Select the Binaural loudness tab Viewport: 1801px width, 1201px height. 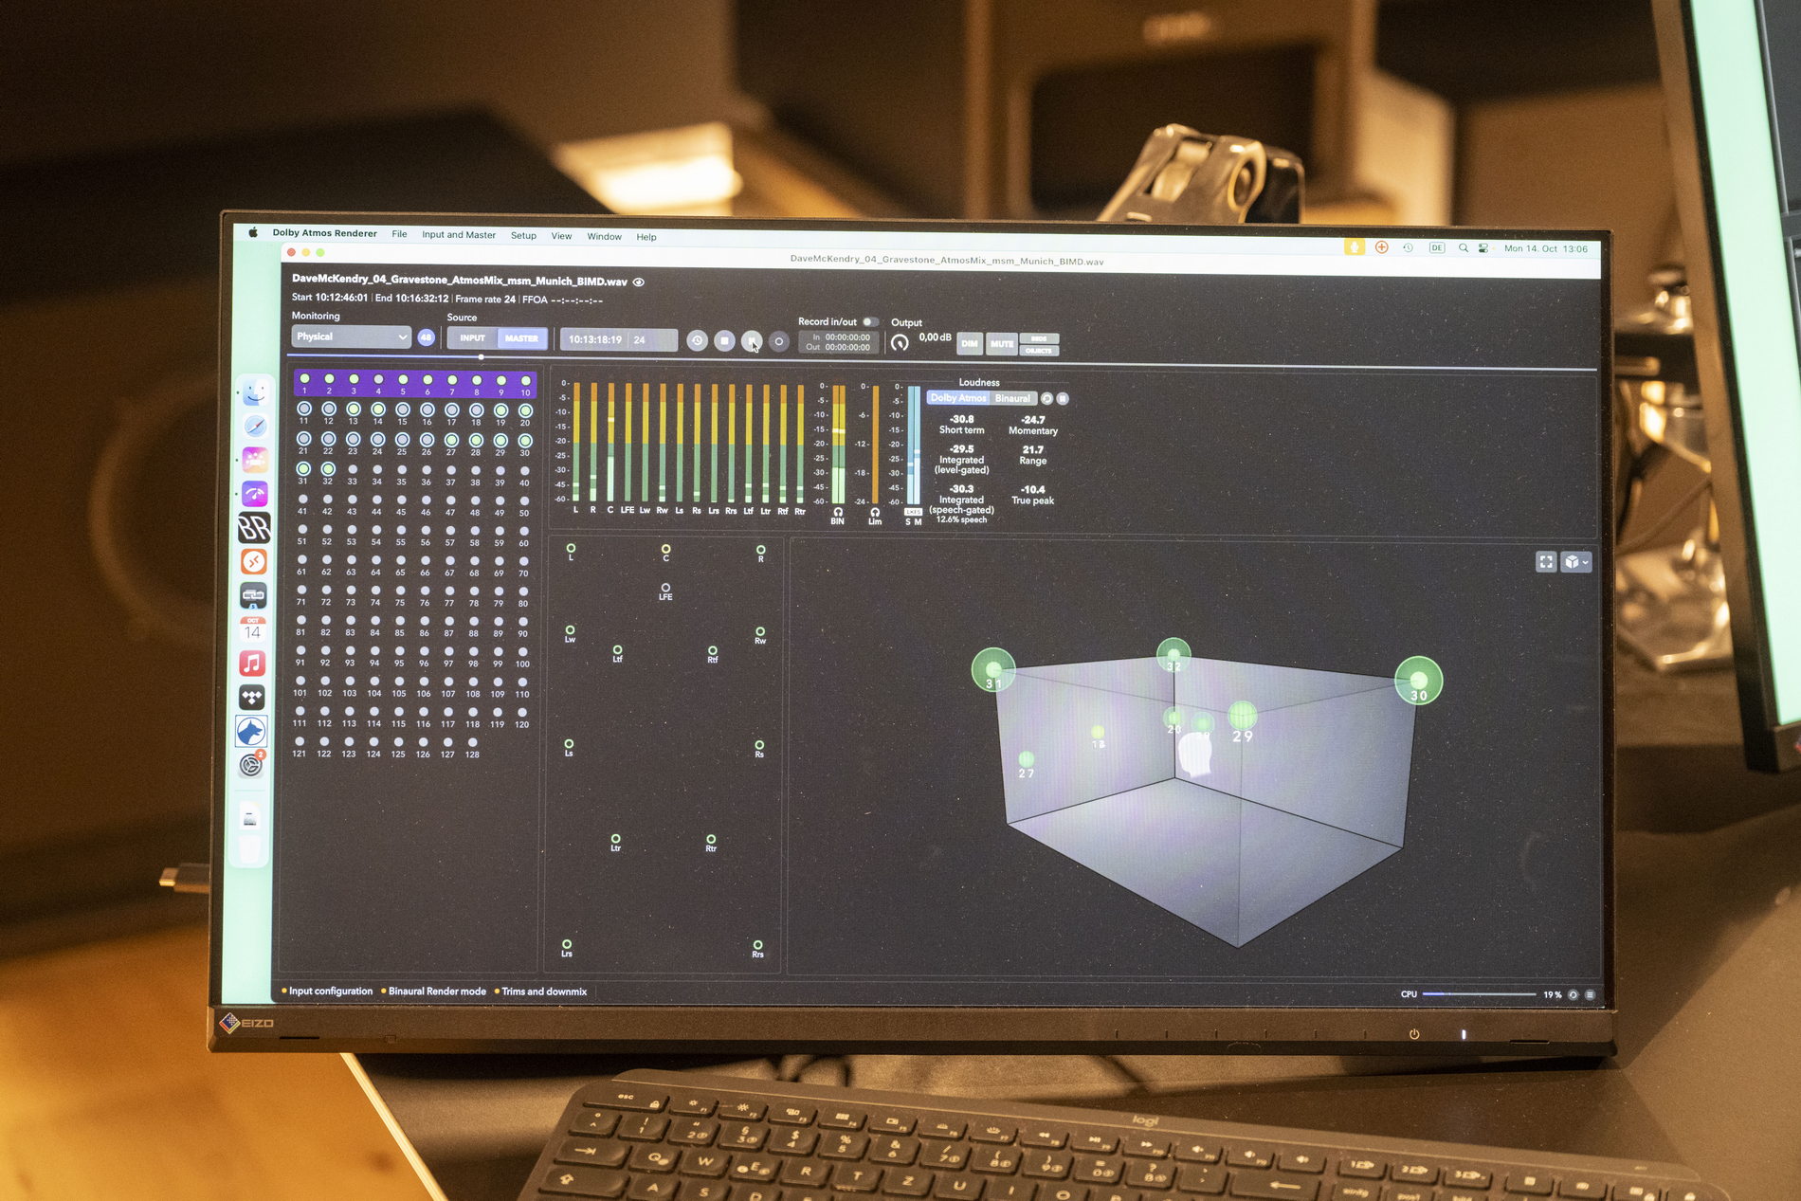click(1012, 399)
